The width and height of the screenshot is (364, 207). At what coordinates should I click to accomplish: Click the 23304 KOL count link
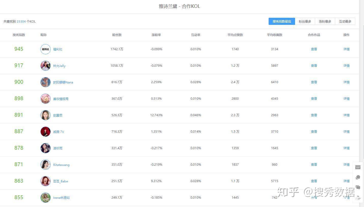[21, 22]
